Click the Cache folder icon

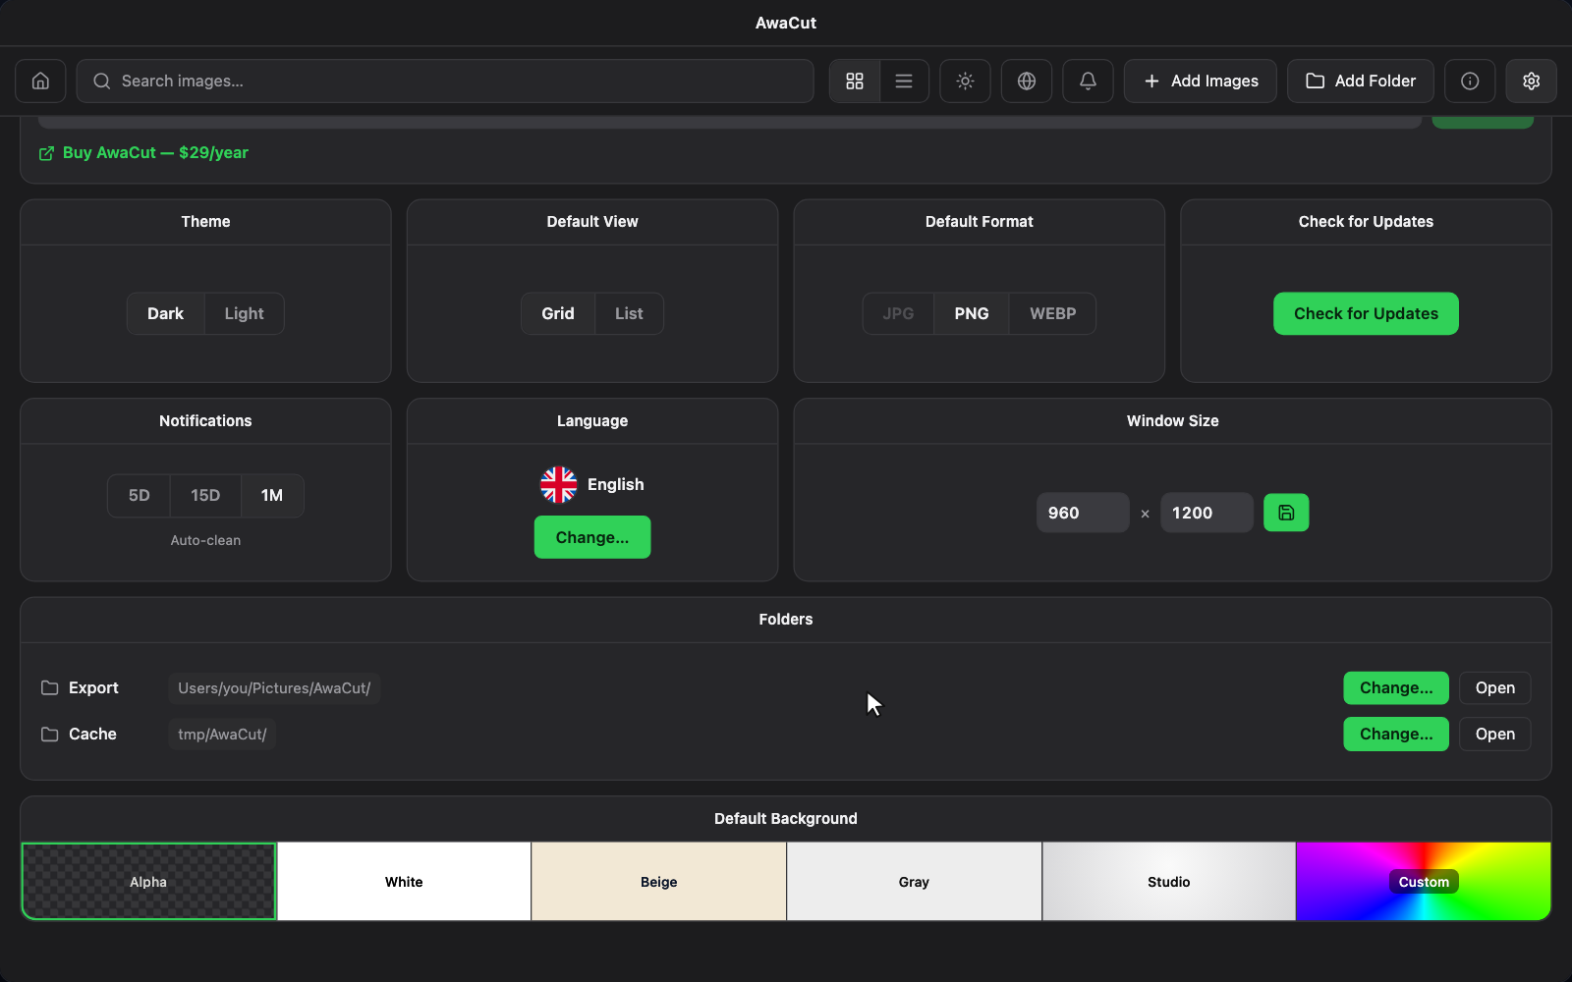[x=49, y=735]
